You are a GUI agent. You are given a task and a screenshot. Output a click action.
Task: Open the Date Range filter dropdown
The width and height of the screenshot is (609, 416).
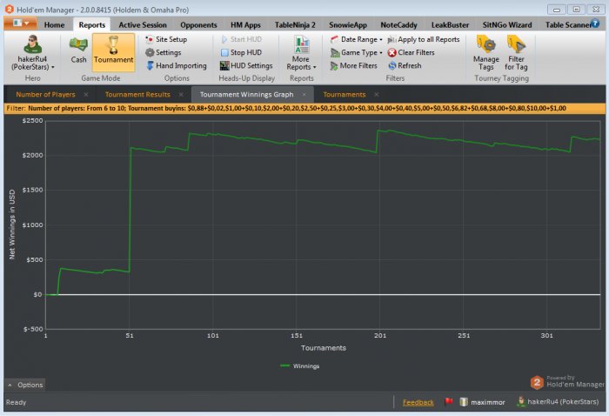(356, 39)
